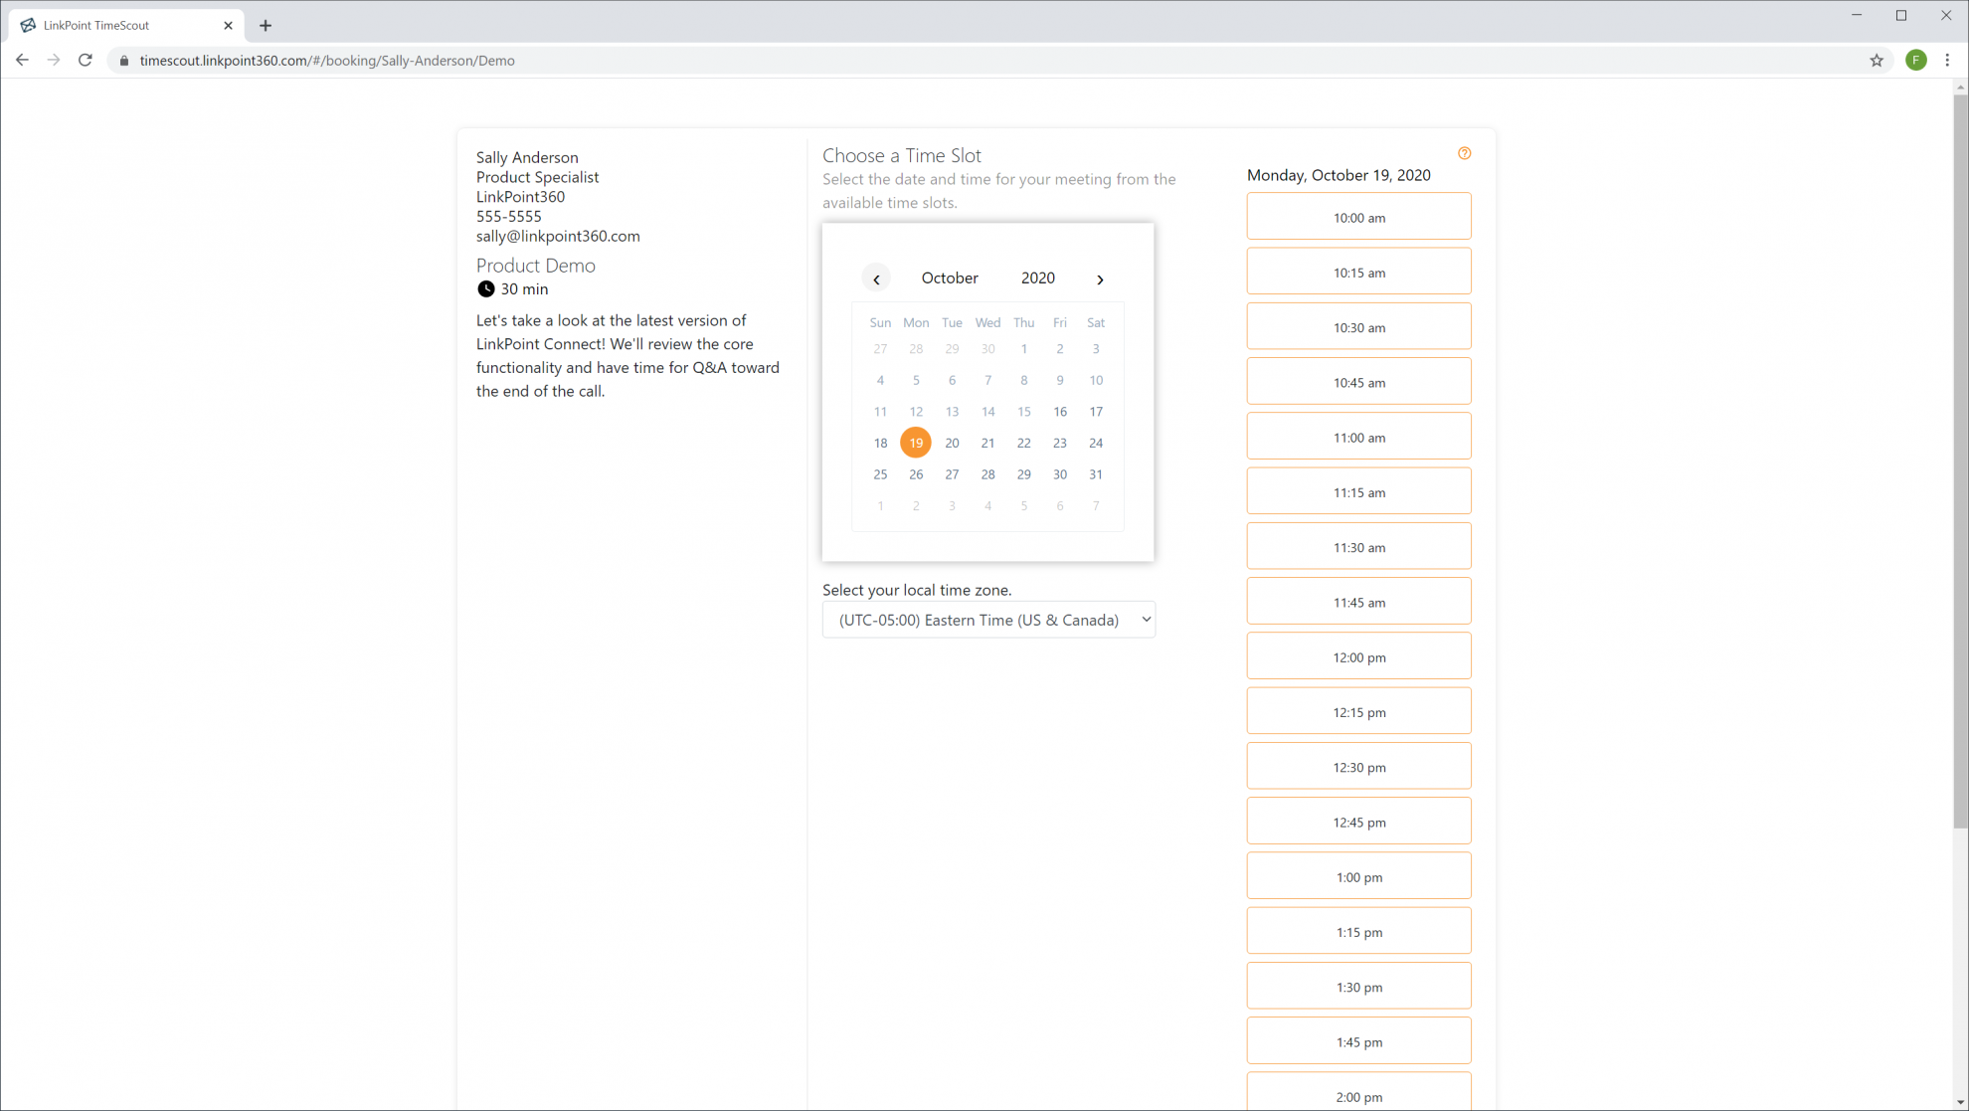Click the browser back arrow
Image resolution: width=1969 pixels, height=1111 pixels.
tap(22, 60)
